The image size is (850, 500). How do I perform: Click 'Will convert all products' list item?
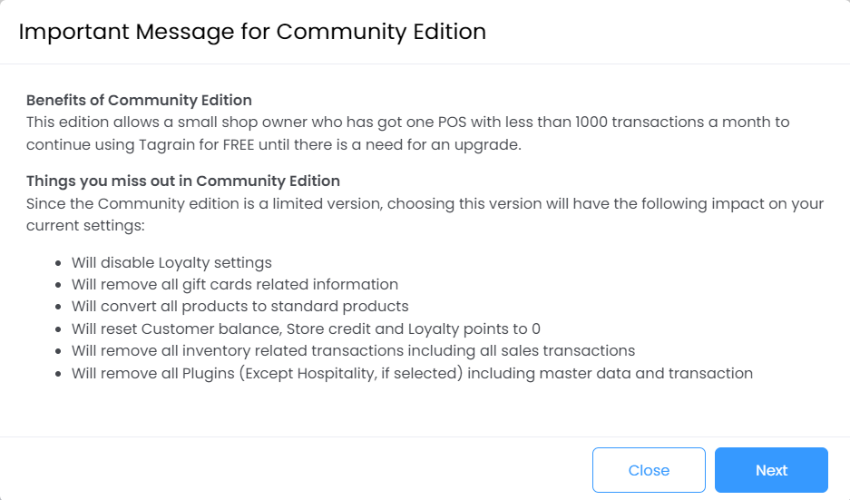(240, 307)
